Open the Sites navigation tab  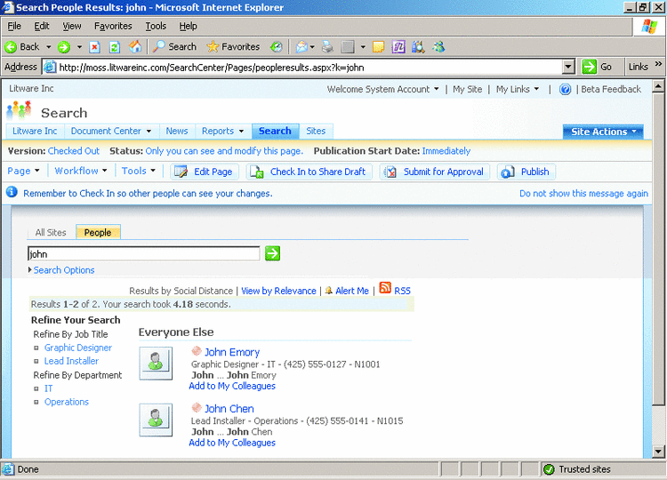click(x=316, y=132)
